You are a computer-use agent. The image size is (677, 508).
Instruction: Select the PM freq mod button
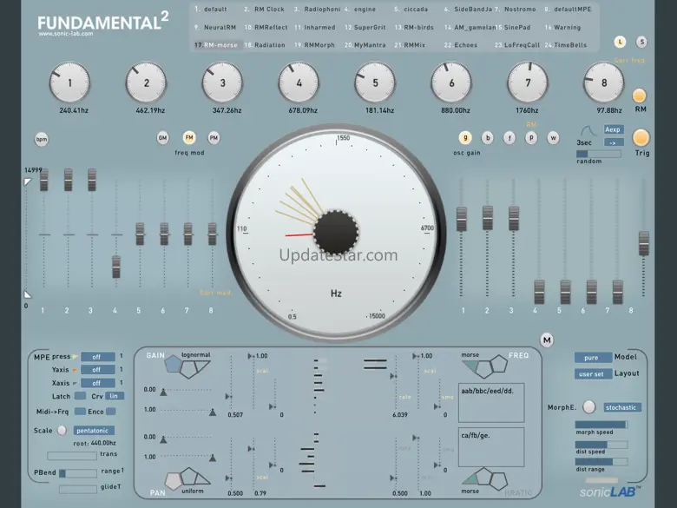tap(214, 138)
